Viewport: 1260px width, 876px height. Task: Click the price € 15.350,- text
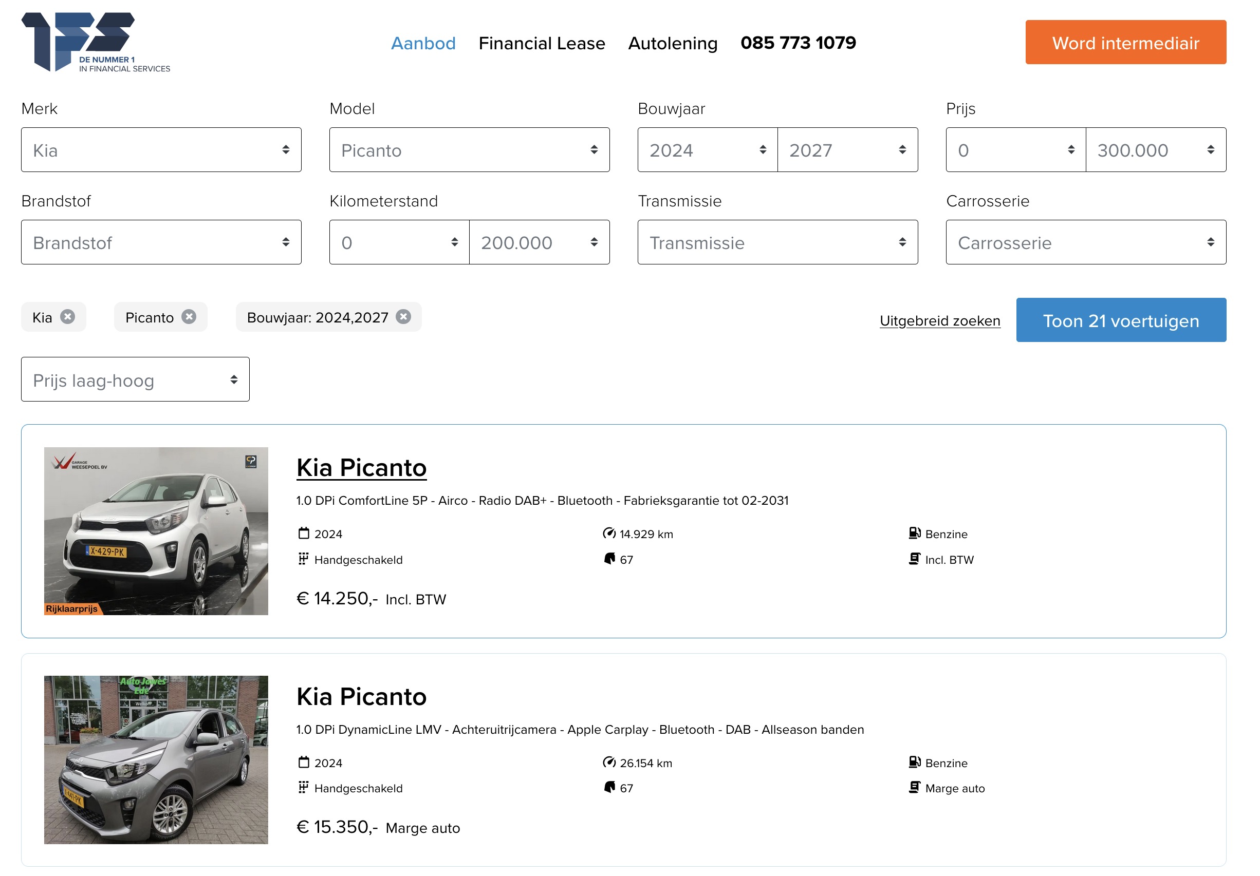(338, 827)
